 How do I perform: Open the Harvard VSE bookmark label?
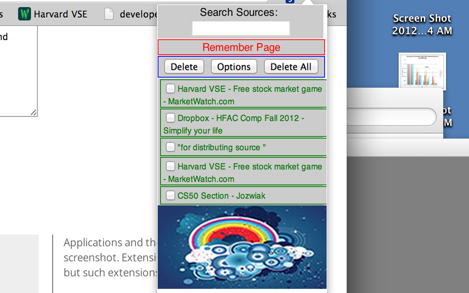click(60, 14)
